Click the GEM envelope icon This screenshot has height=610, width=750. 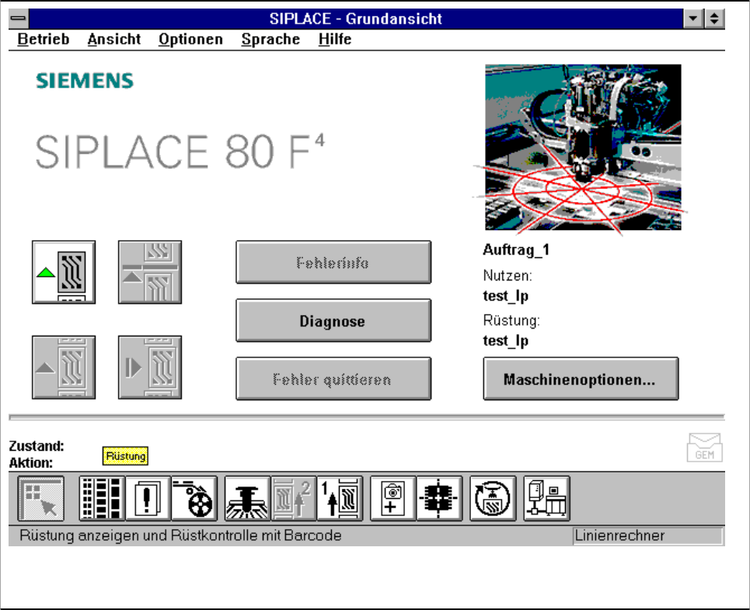(x=705, y=448)
